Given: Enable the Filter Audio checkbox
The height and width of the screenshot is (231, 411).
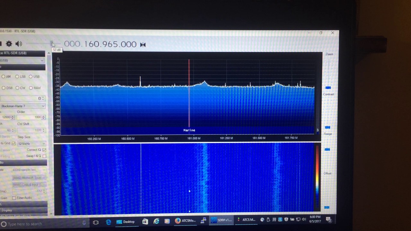Looking at the screenshot, I should click(14, 198).
